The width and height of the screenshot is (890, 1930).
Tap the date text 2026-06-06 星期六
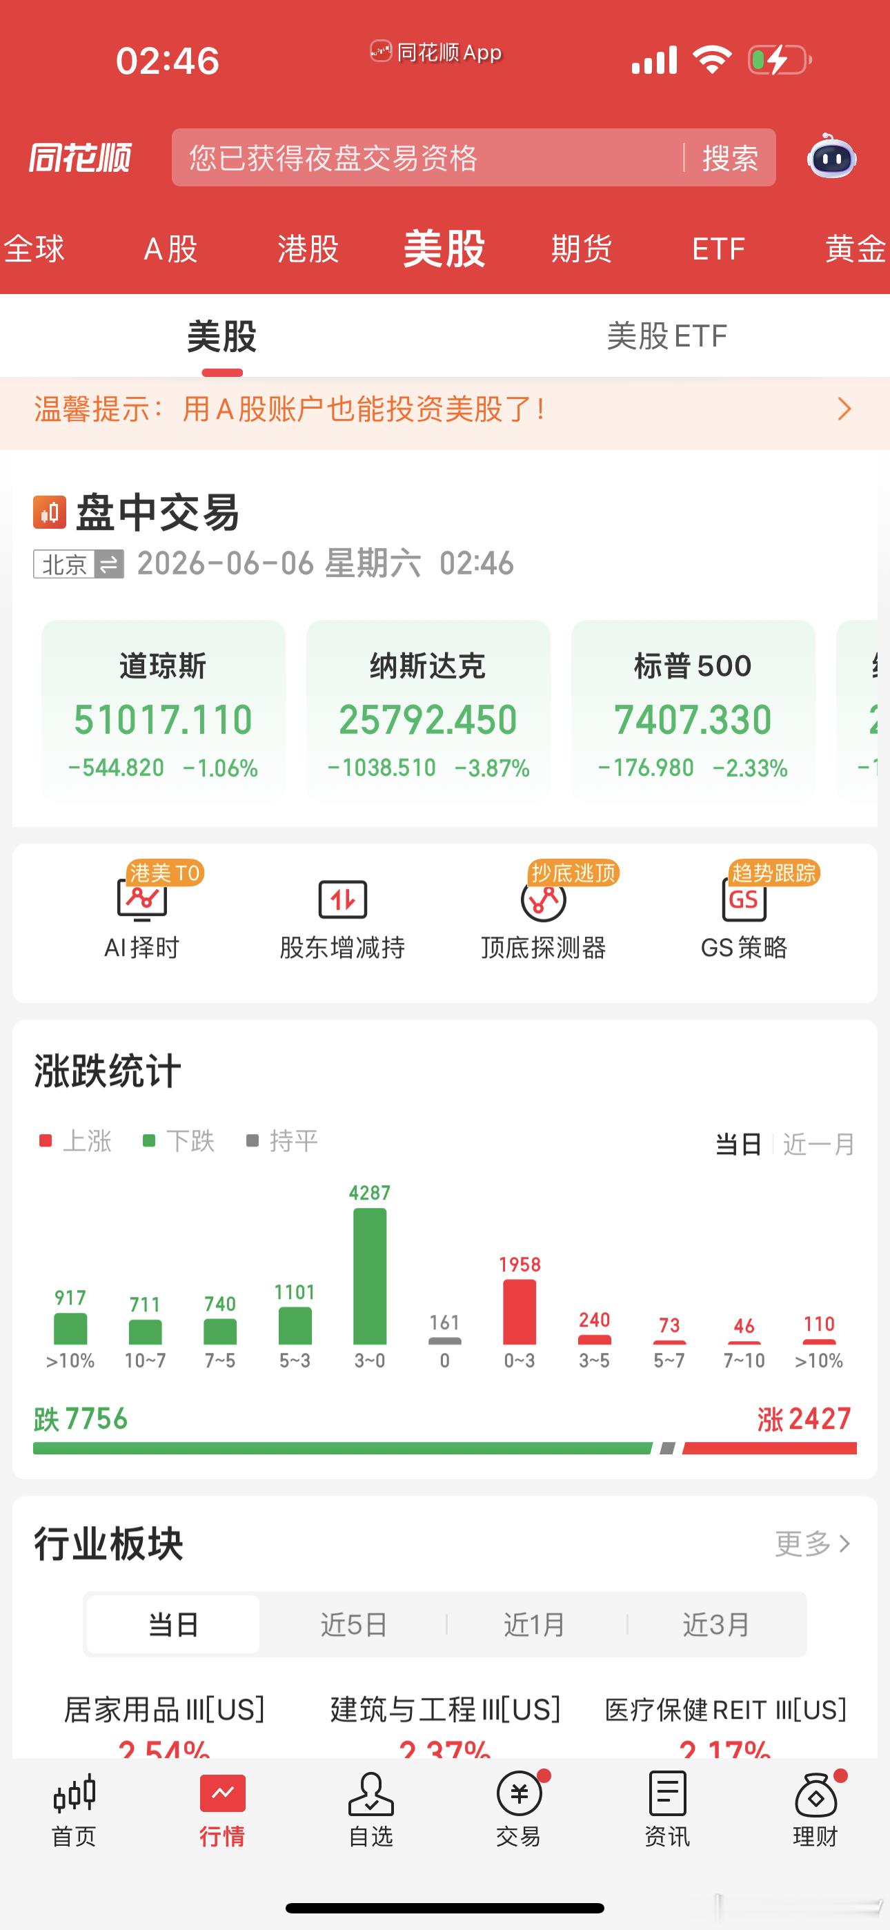(x=279, y=563)
